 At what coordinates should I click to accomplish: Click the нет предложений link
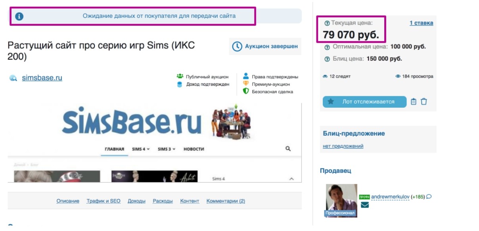point(343,146)
